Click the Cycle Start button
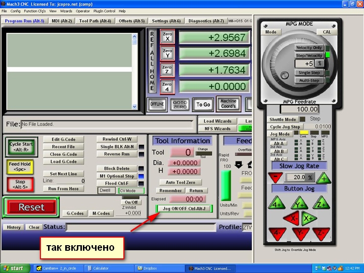Image resolution: width=364 pixels, height=273 pixels. [x=21, y=147]
